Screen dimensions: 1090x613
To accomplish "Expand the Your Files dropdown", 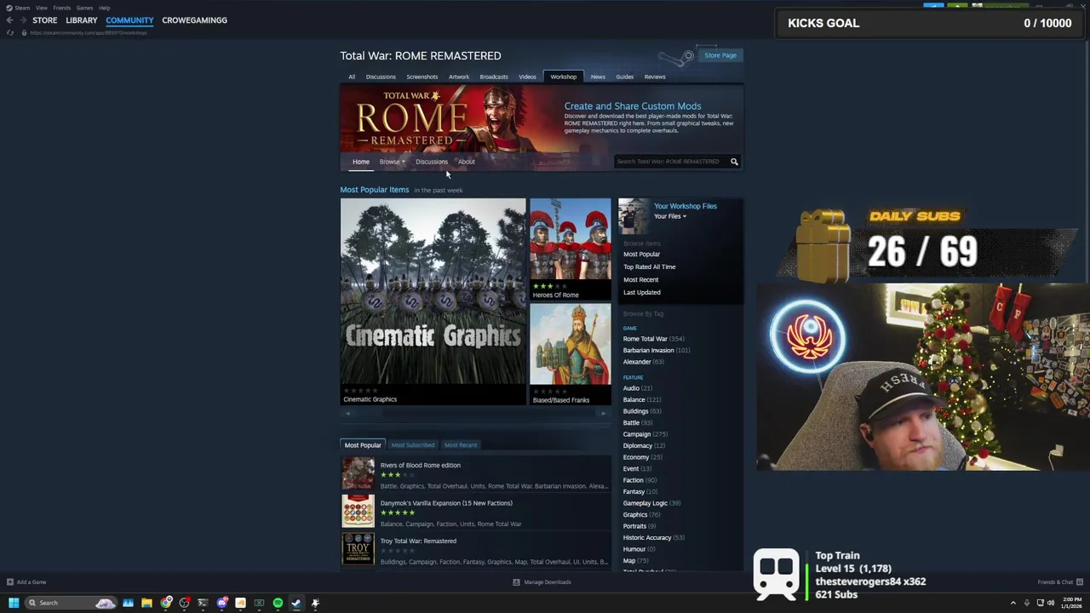I will coord(670,216).
